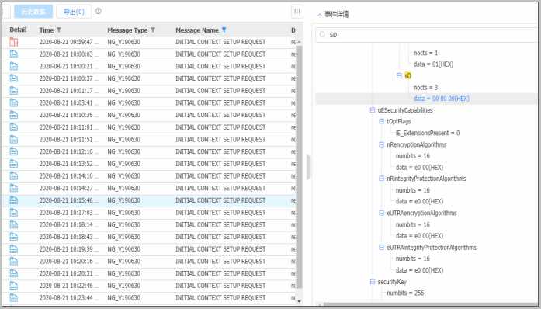Open detail icon for 10:14:10 message row

14,176
